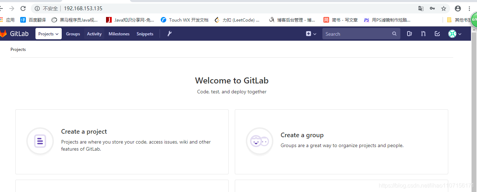Open the 简书 - 写文章 bookmark
This screenshot has width=477, height=192.
[340, 20]
